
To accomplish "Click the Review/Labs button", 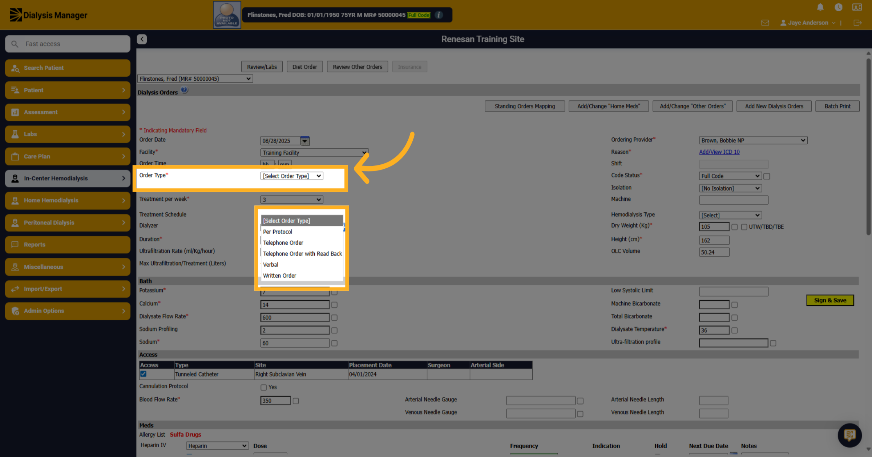I will (262, 67).
